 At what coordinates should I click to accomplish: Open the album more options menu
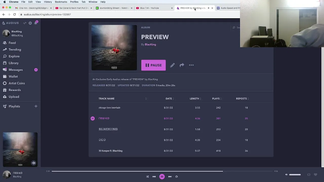(x=191, y=65)
